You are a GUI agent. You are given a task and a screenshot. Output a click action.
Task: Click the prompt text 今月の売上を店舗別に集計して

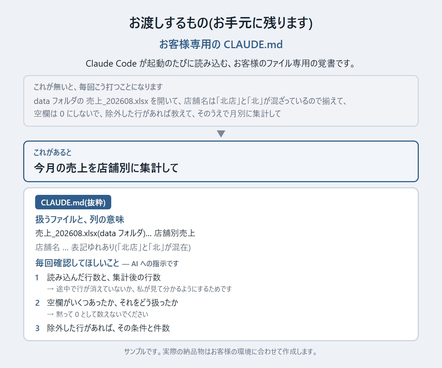[x=106, y=168]
